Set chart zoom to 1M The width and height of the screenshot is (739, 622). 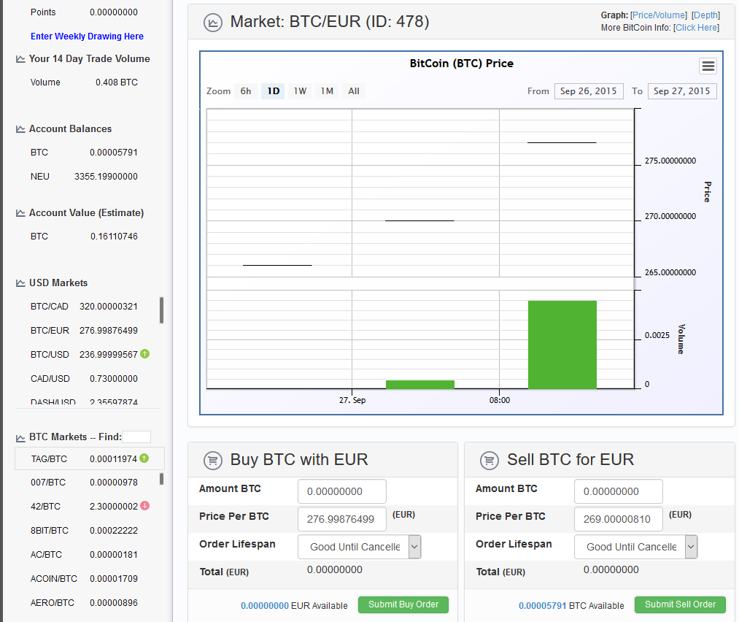click(327, 91)
